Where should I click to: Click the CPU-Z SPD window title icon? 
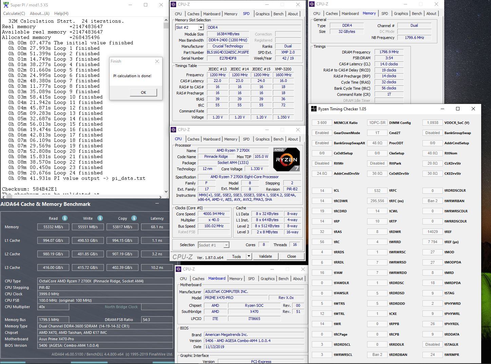point(173,4)
